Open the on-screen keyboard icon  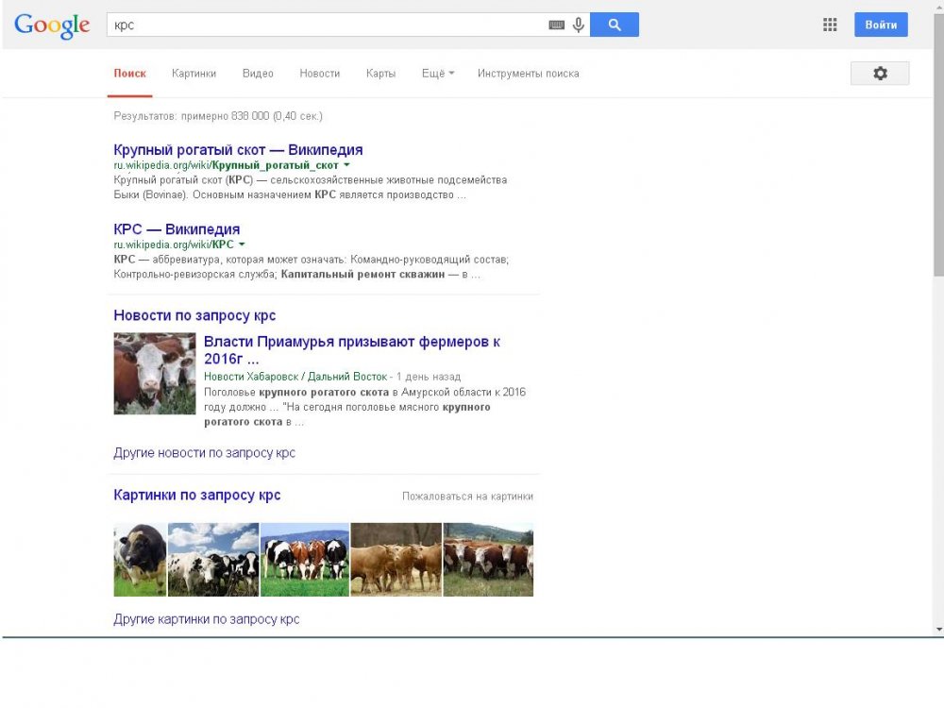(x=556, y=25)
